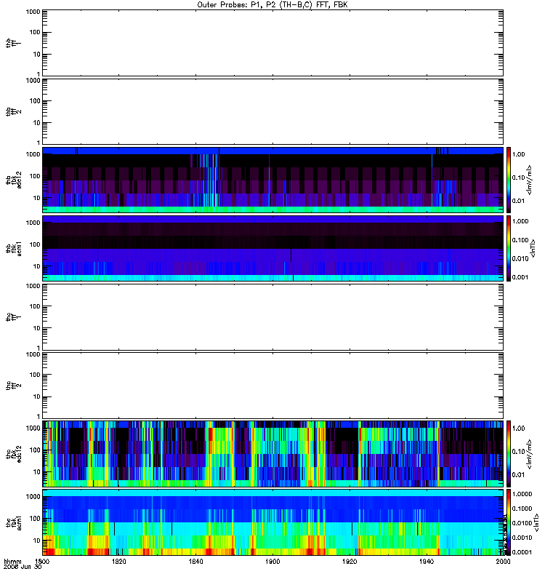Image resolution: width=545 pixels, height=582 pixels.
Task: Click the 2000 time axis end label
Action: (503, 561)
